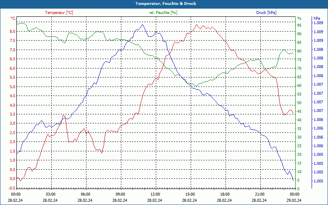
Task: Click the blue 'hPa' axis unit label
Action: point(317,18)
